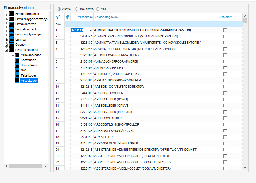Select Arbeidssteder under Diverse registre
This screenshot has width=256, height=183.
coord(31,55)
